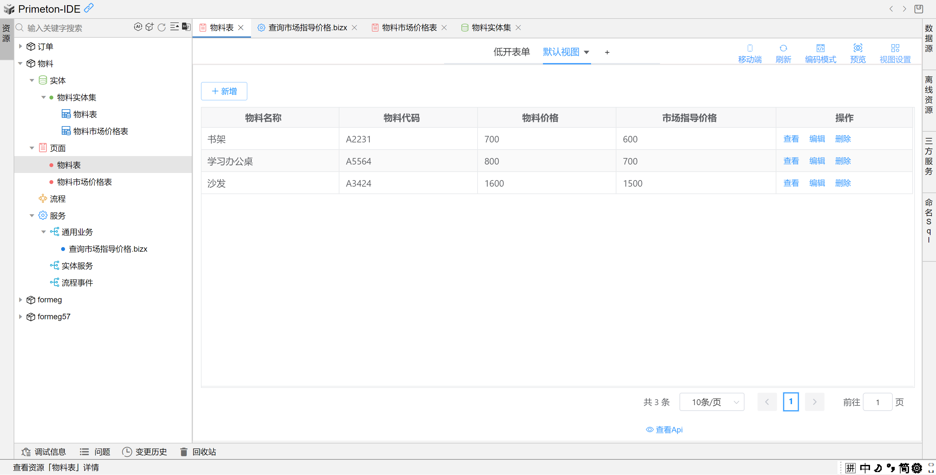
Task: Open 编码模式 code mode
Action: [820, 53]
